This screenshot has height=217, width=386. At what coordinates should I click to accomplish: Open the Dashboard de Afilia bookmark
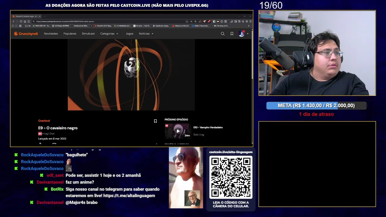click(81, 26)
